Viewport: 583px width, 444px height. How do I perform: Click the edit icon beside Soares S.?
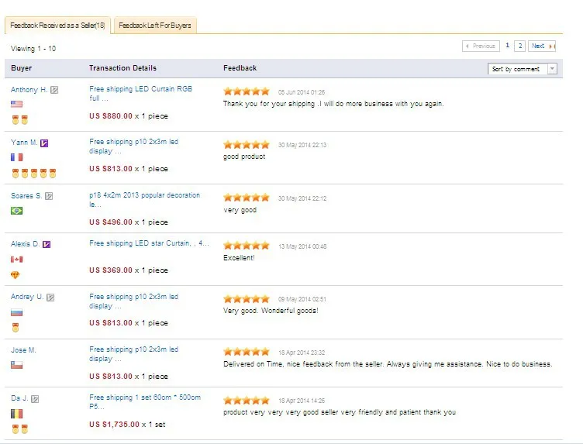pyautogui.click(x=49, y=196)
